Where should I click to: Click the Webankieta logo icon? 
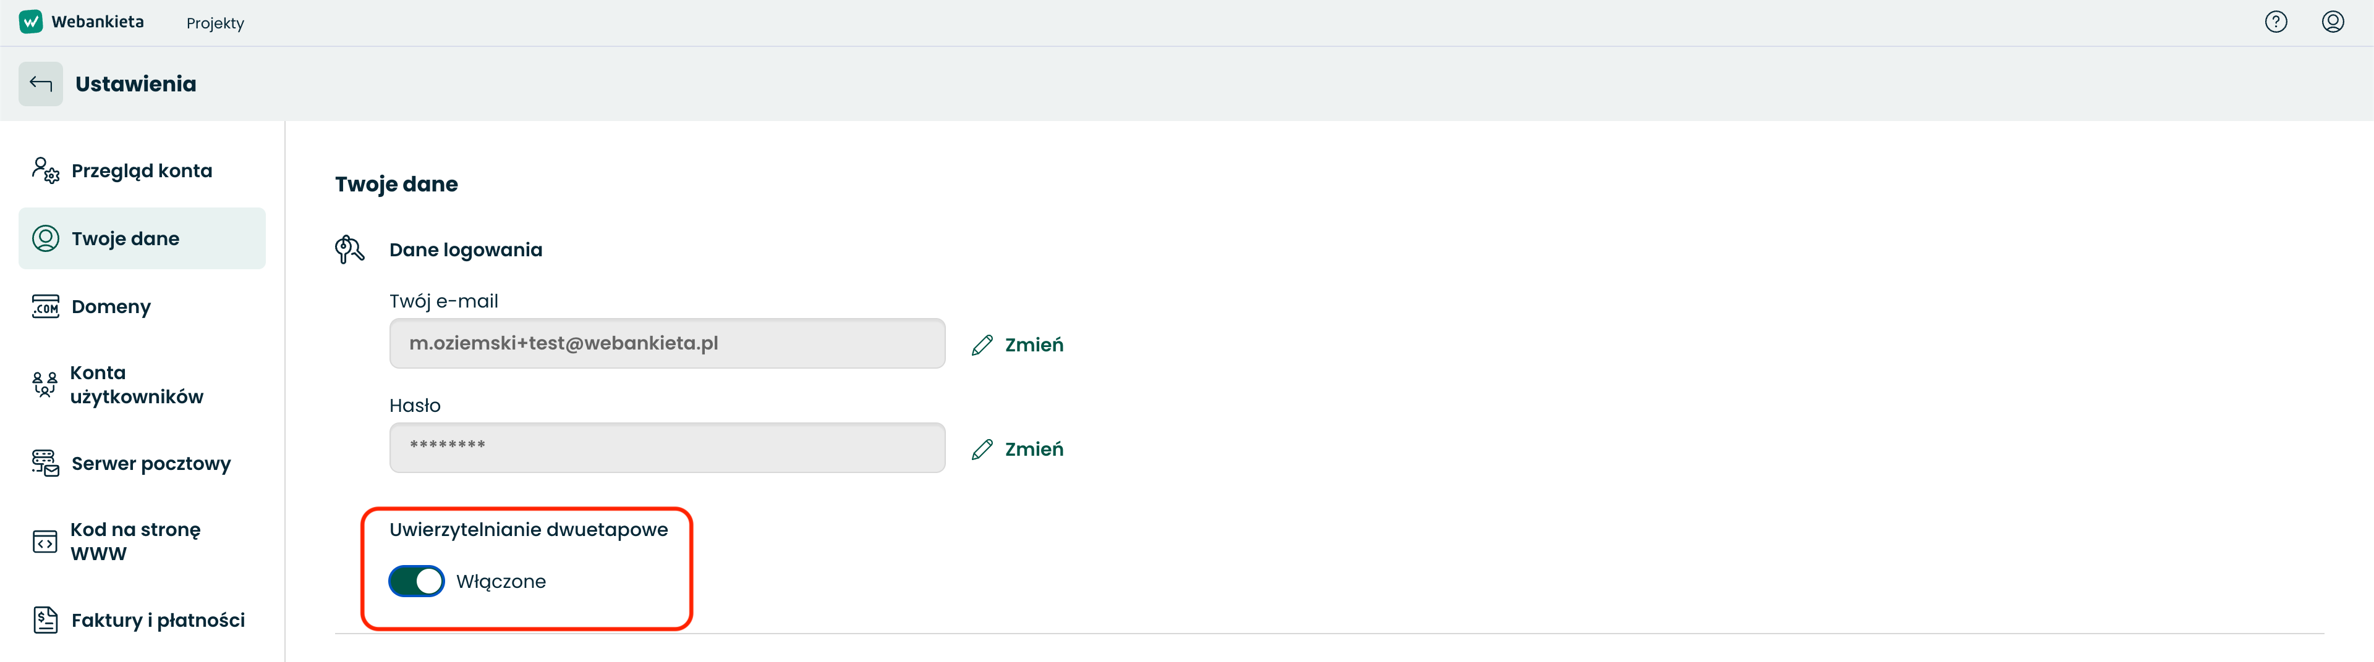pyautogui.click(x=30, y=21)
